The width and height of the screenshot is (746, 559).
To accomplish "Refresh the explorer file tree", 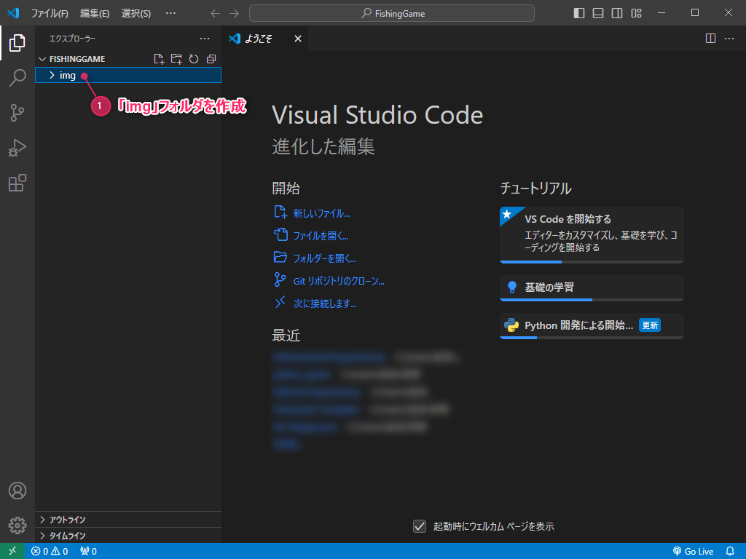I will [194, 59].
